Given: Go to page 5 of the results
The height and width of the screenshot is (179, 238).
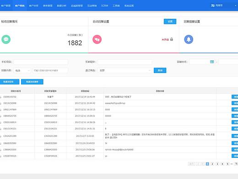Looking at the screenshot, I should [227, 164].
